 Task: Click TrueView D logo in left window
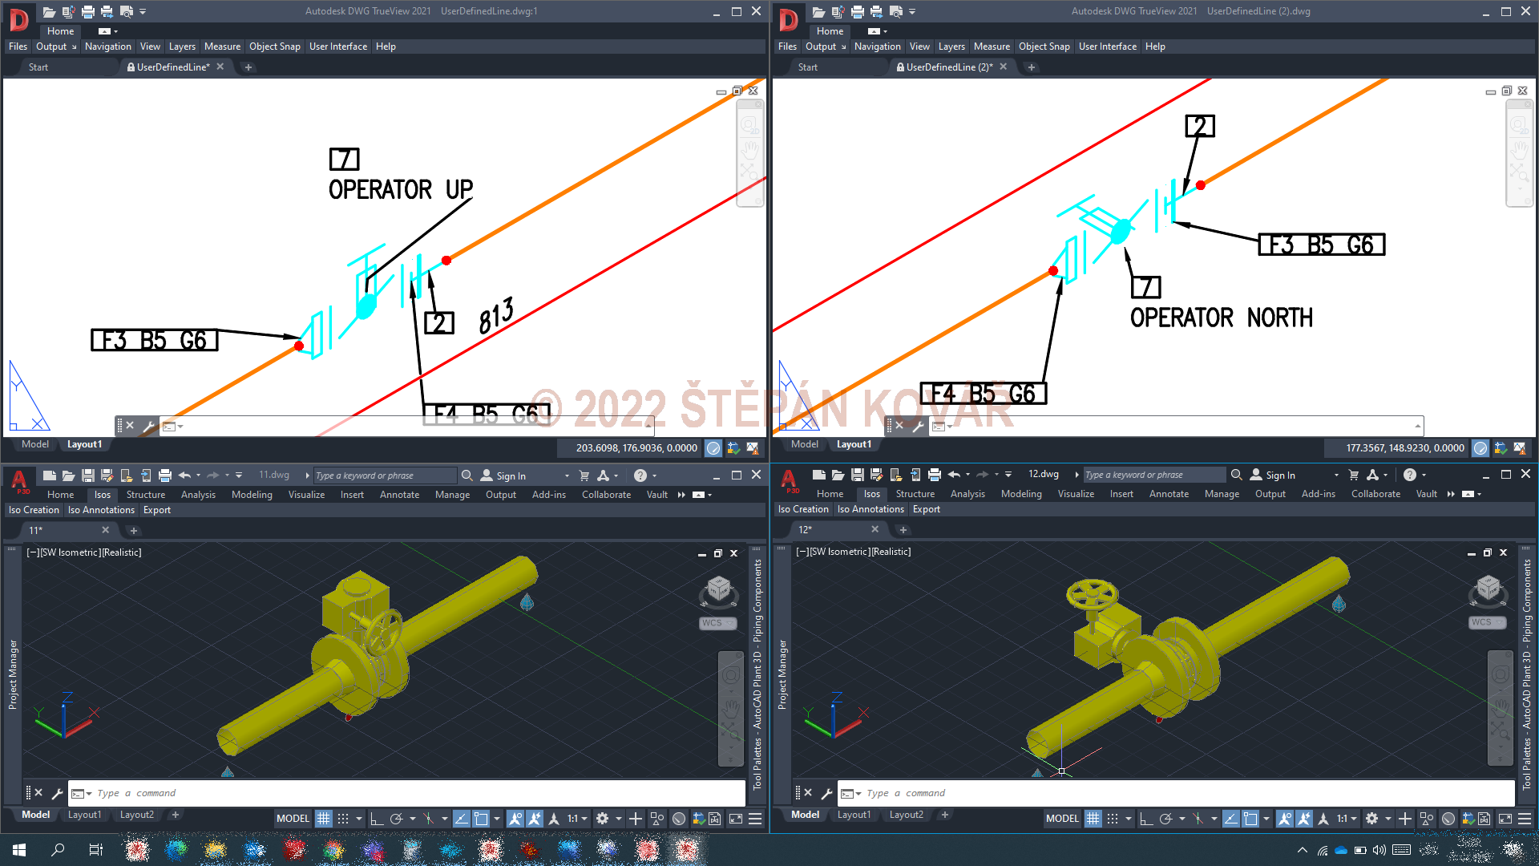(x=19, y=18)
